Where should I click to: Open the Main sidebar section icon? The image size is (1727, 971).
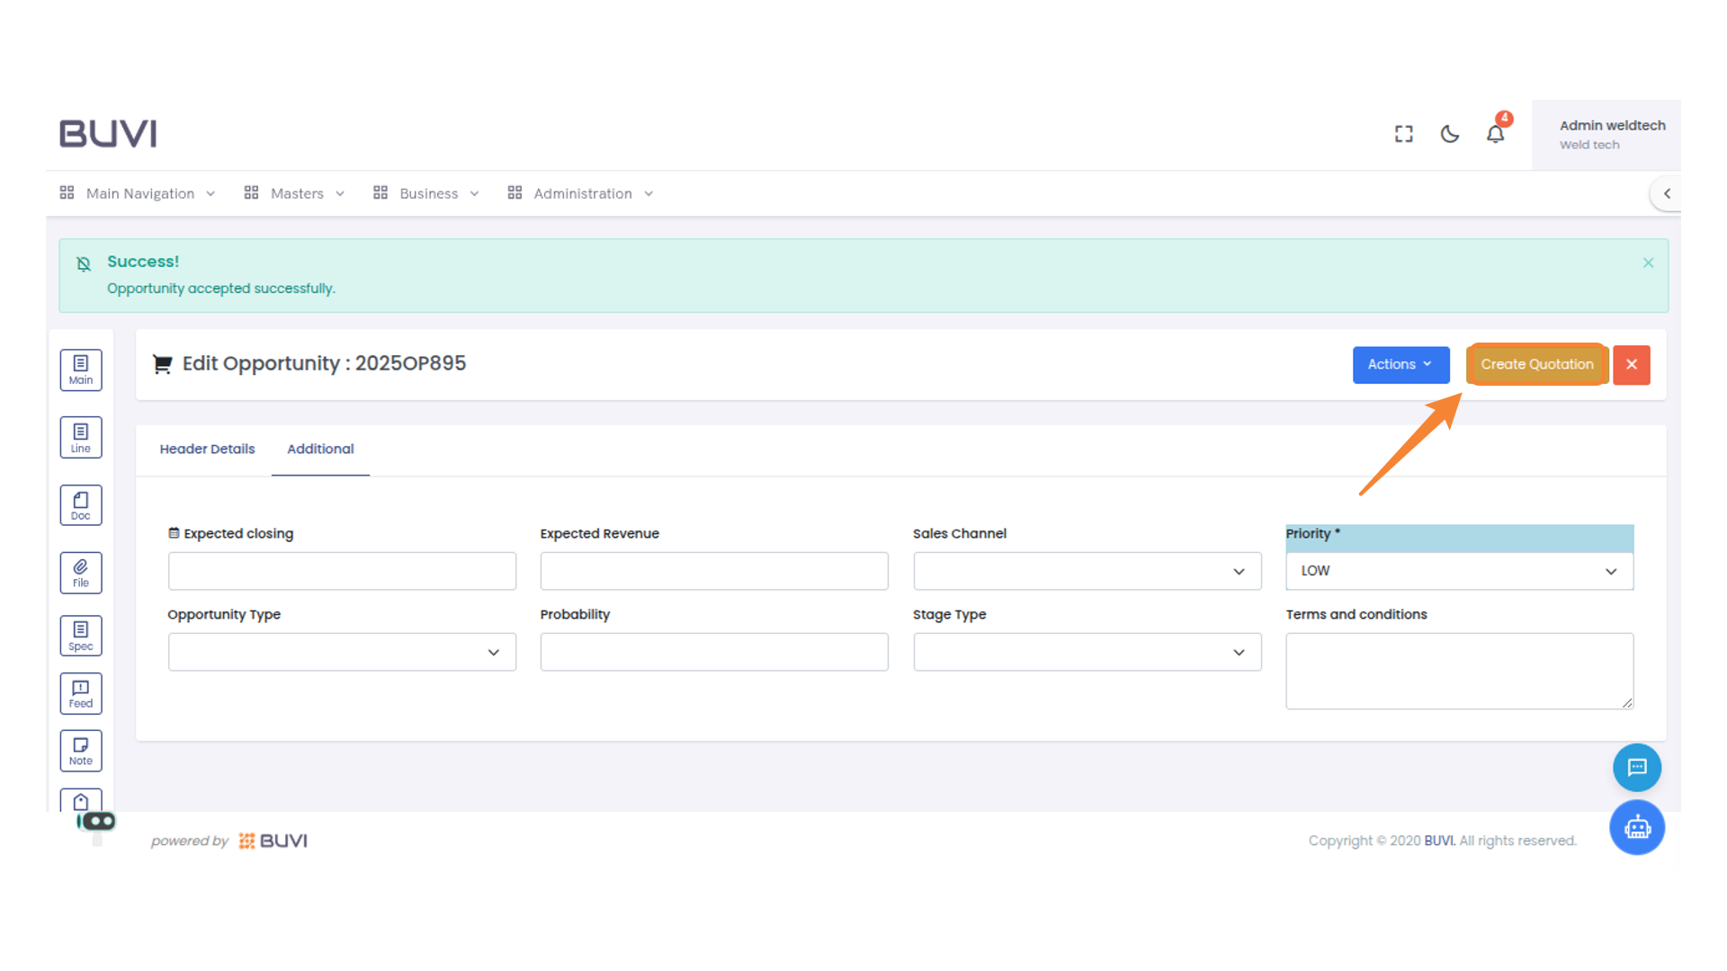81,370
